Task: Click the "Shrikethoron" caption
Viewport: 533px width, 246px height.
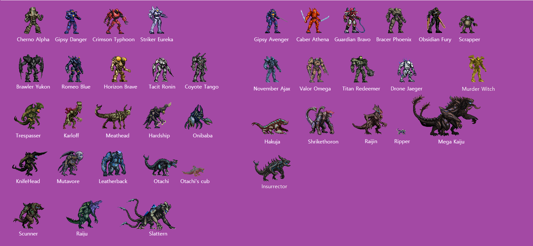Action: pos(323,142)
